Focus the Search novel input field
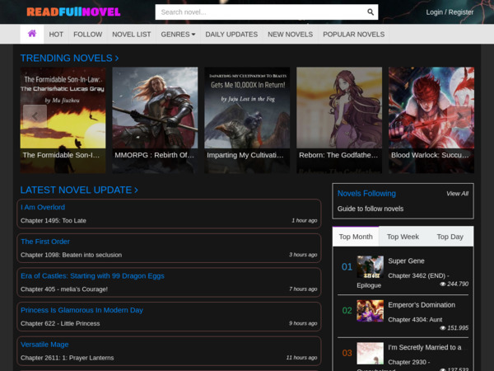Viewport: 494px width, 371px height. coord(262,12)
